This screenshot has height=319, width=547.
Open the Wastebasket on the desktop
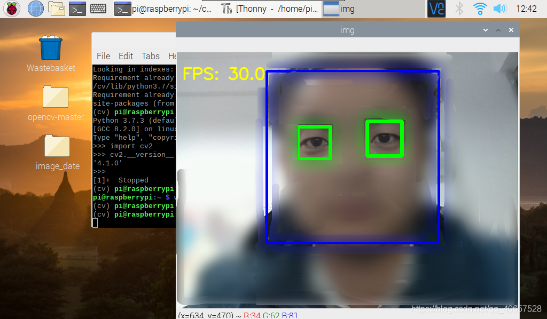50,48
